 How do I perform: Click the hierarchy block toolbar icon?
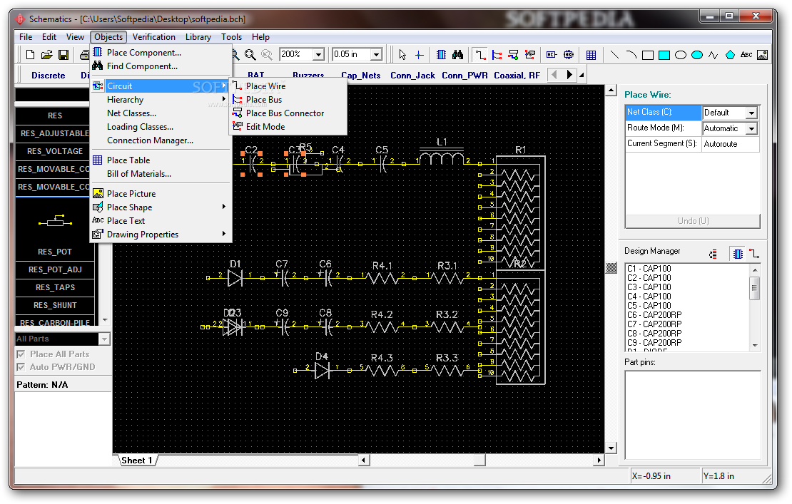(552, 54)
